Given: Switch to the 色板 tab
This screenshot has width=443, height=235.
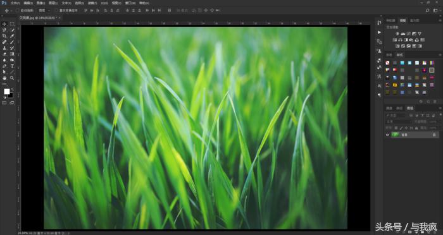Looking at the screenshot, I should point(389,55).
